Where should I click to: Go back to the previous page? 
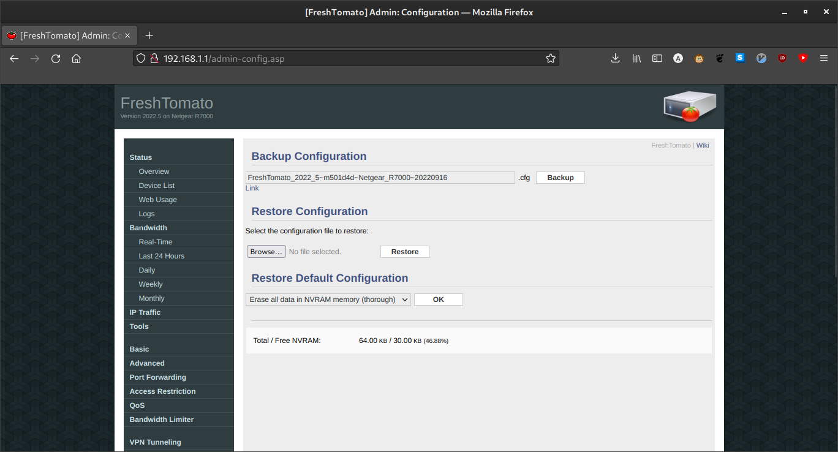[14, 58]
